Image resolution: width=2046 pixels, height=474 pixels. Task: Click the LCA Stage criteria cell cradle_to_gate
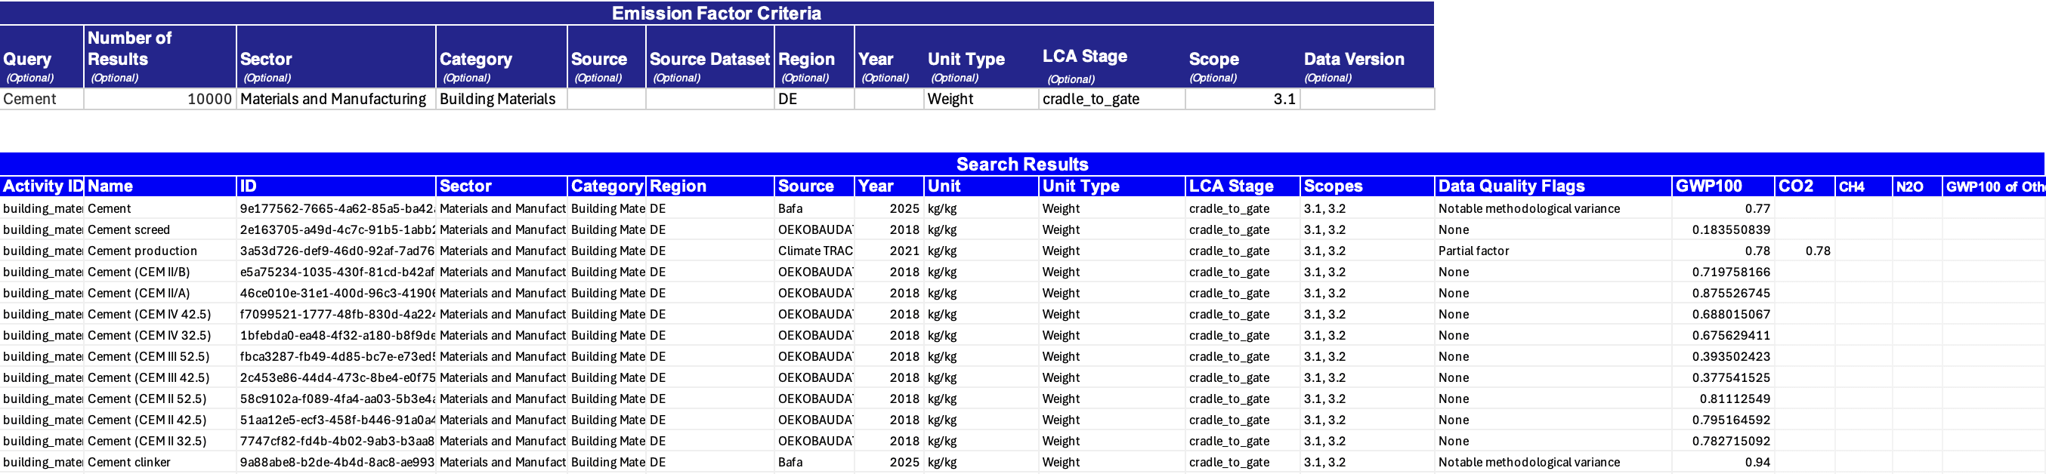click(1111, 99)
